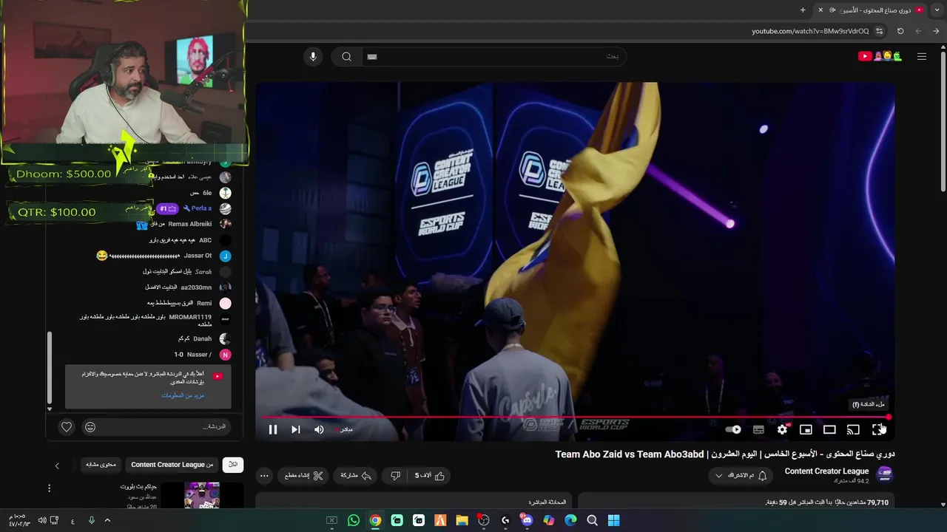Click the red live progress bar
This screenshot has height=532, width=947.
[575, 417]
